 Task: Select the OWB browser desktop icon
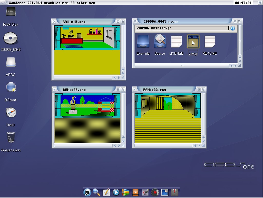(11, 113)
